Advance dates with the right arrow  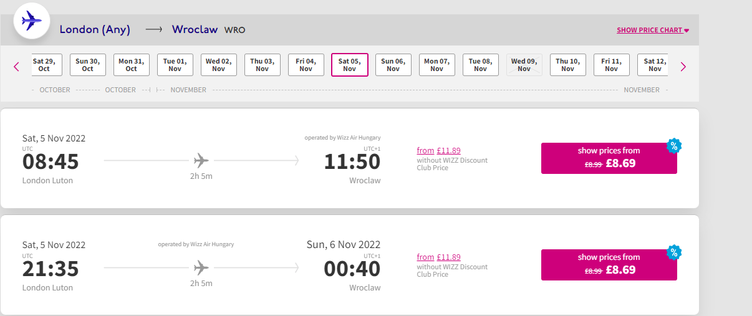(683, 67)
